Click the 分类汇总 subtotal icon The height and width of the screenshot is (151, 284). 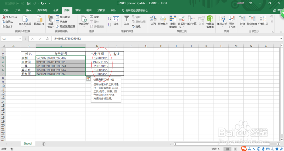(263, 20)
